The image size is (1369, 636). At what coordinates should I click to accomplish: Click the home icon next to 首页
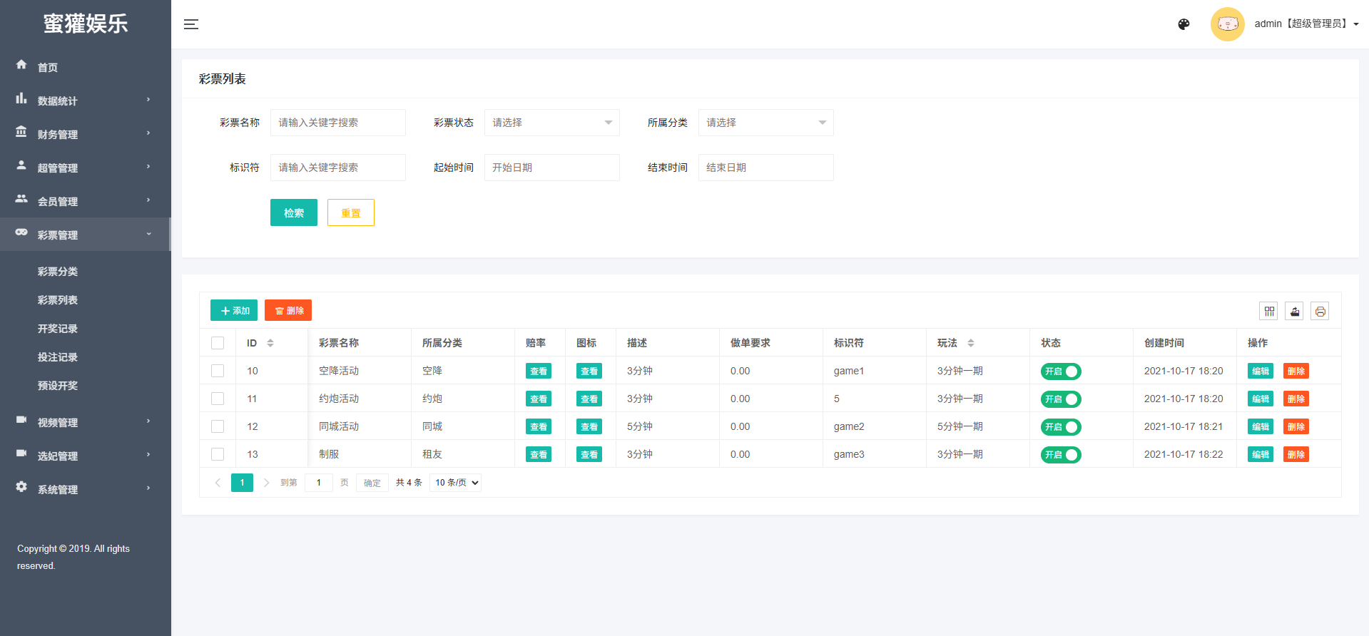[21, 64]
